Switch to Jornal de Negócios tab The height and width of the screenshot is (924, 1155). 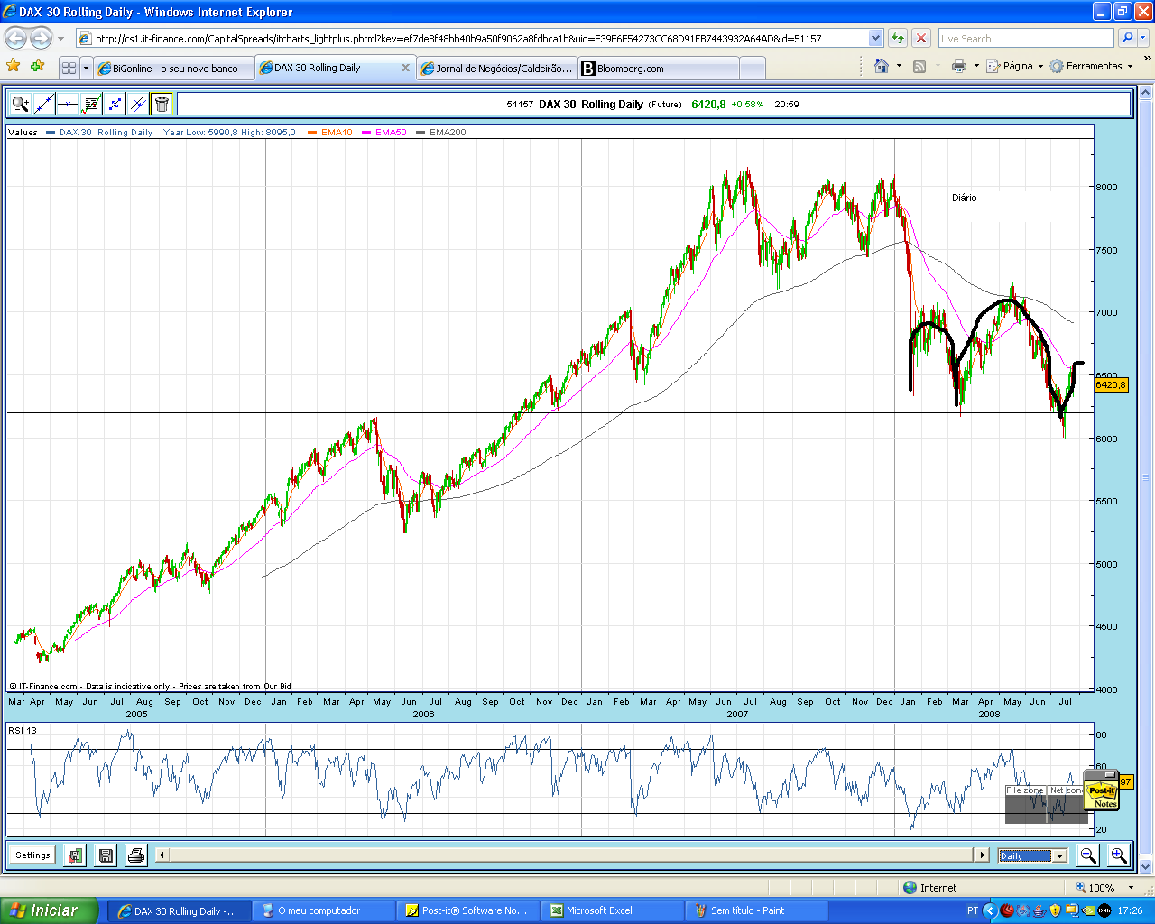click(497, 69)
